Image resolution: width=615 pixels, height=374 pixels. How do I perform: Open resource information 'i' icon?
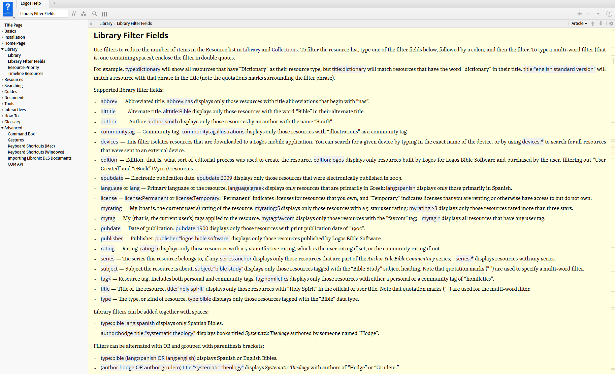(x=609, y=14)
